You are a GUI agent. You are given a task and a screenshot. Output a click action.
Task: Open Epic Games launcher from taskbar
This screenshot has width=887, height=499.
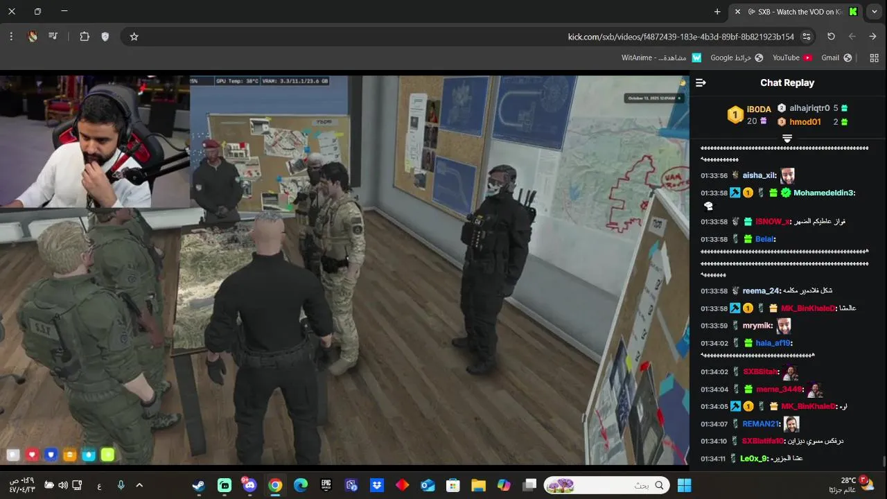326,485
